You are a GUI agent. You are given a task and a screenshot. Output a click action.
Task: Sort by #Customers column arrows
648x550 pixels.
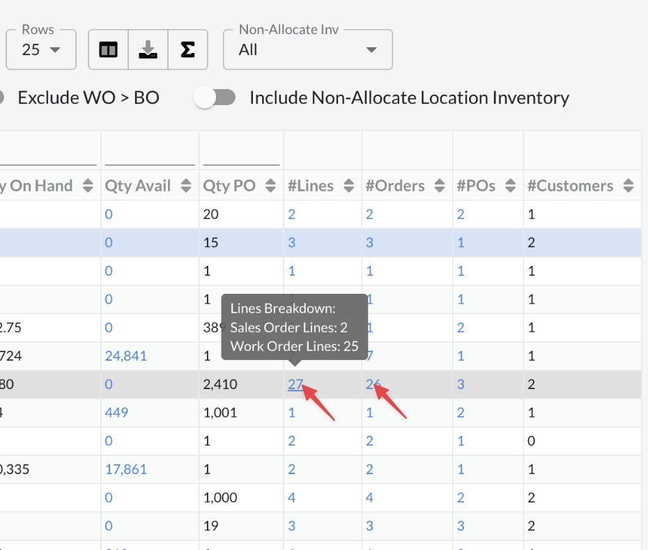[x=628, y=186]
